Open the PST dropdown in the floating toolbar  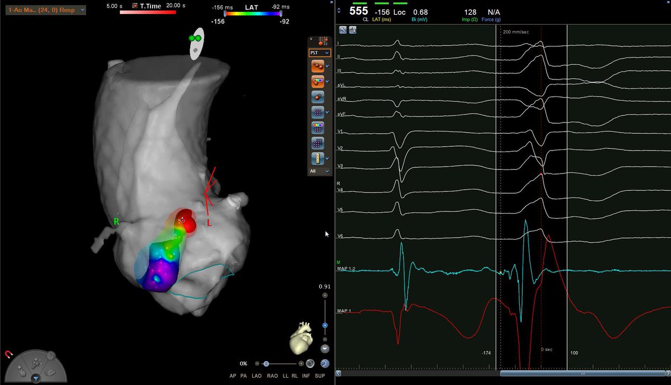point(319,52)
